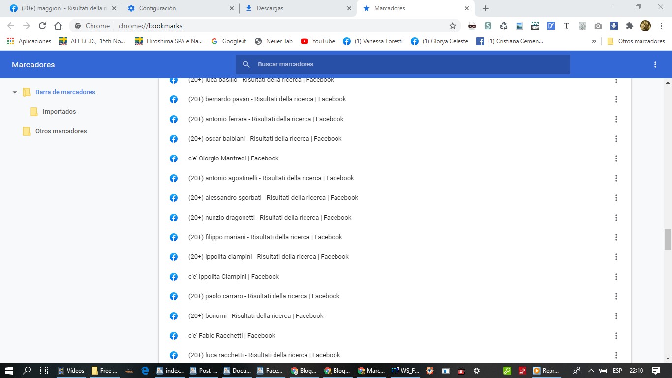Open a new tab with plus button
672x378 pixels.
click(x=486, y=8)
